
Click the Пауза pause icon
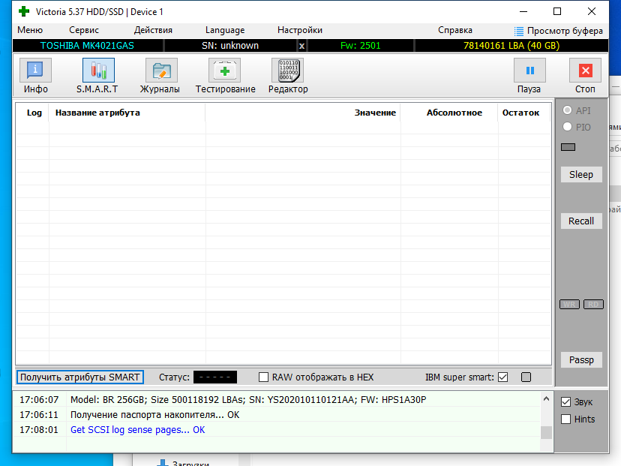click(x=529, y=71)
